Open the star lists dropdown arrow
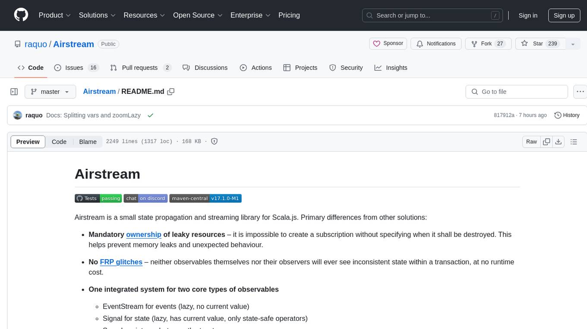 [x=573, y=44]
